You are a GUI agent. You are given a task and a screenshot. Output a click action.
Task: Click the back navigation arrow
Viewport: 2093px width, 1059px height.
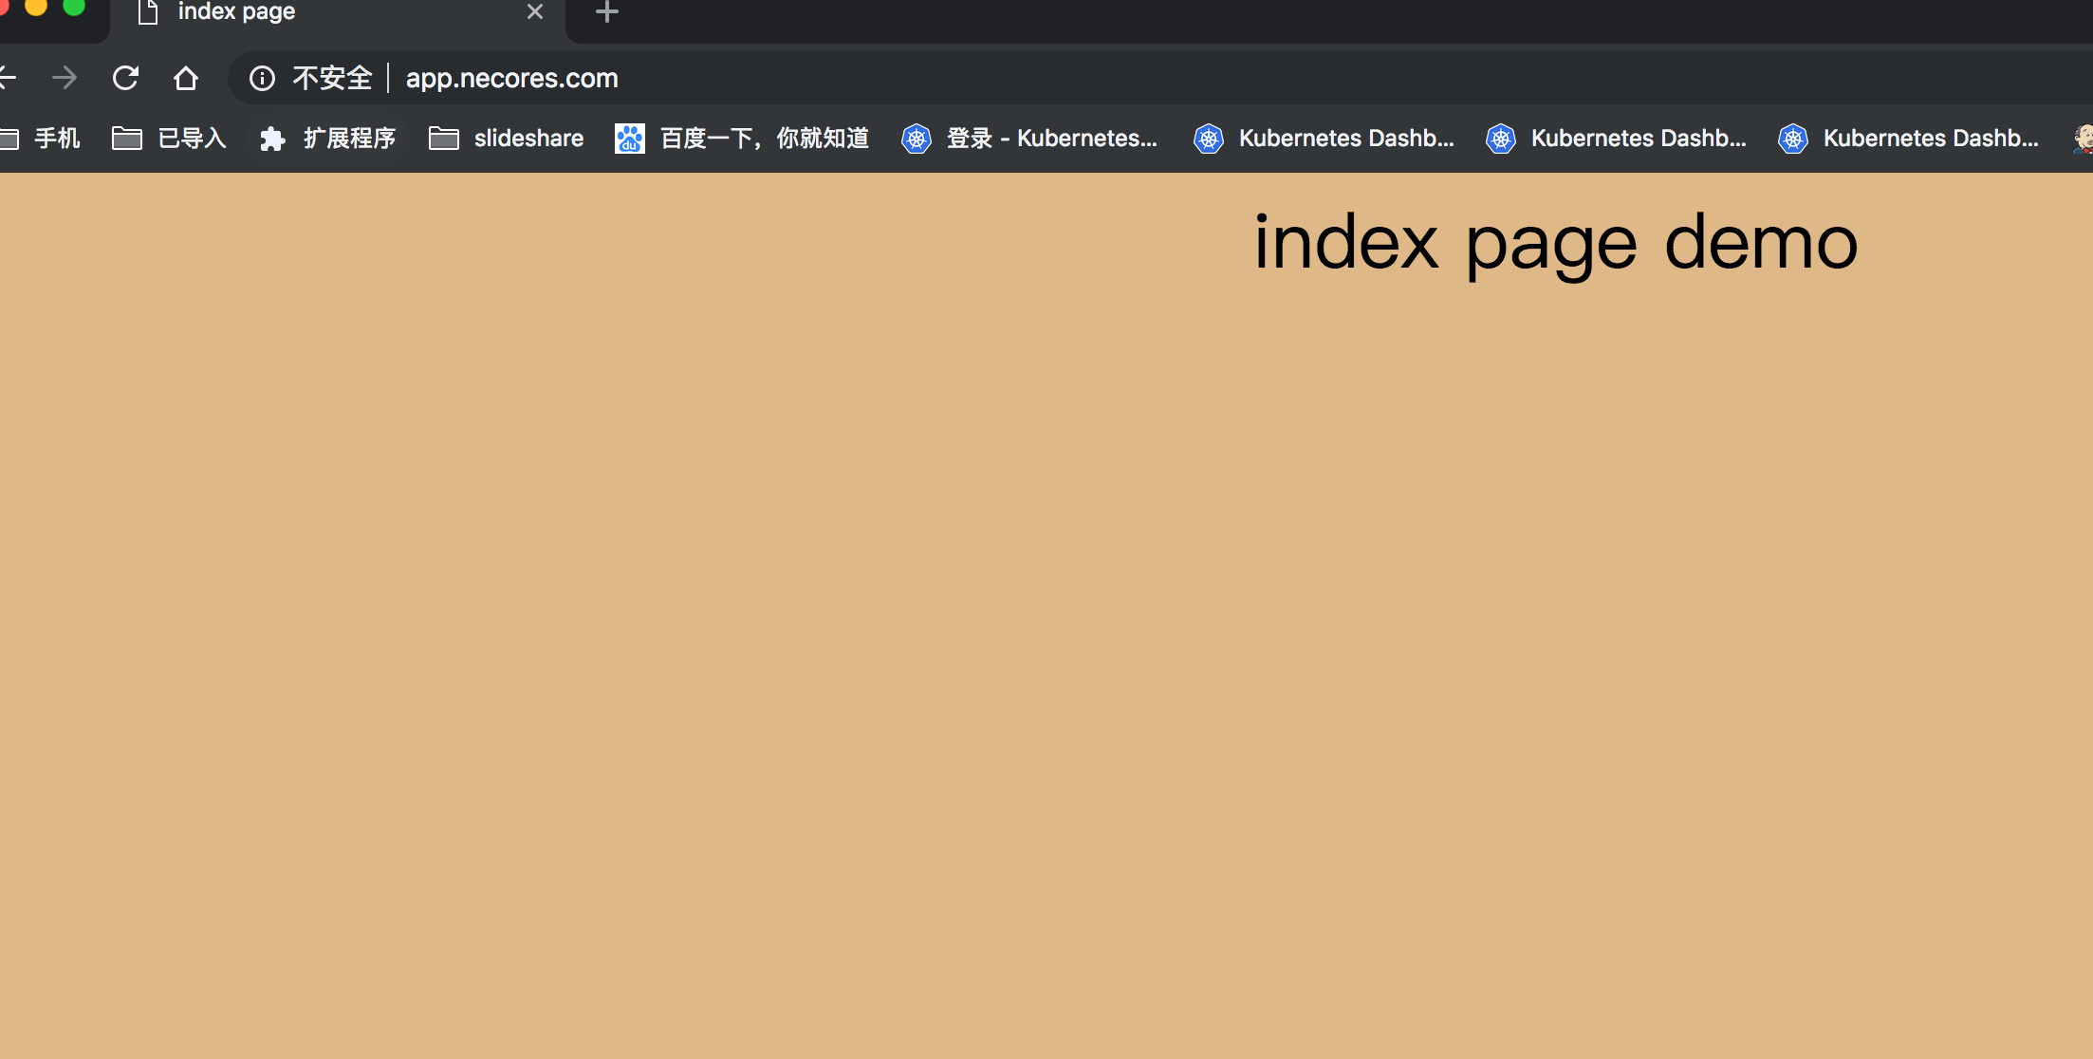[8, 78]
